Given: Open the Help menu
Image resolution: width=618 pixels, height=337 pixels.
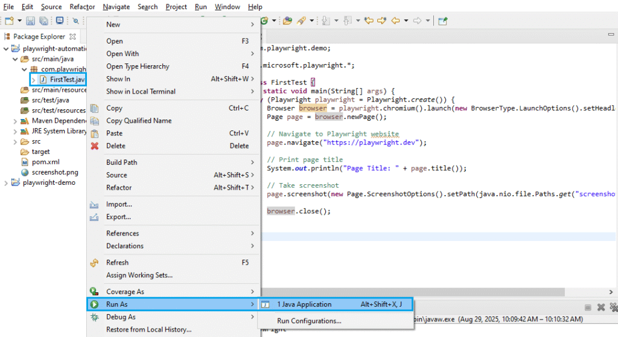Looking at the screenshot, I should tap(255, 7).
